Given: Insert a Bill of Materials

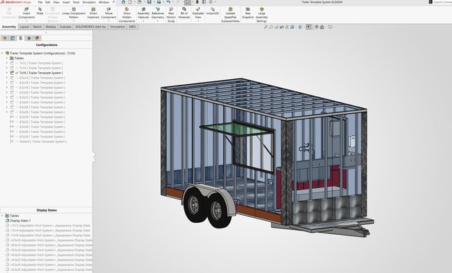Looking at the screenshot, I should pyautogui.click(x=184, y=13).
